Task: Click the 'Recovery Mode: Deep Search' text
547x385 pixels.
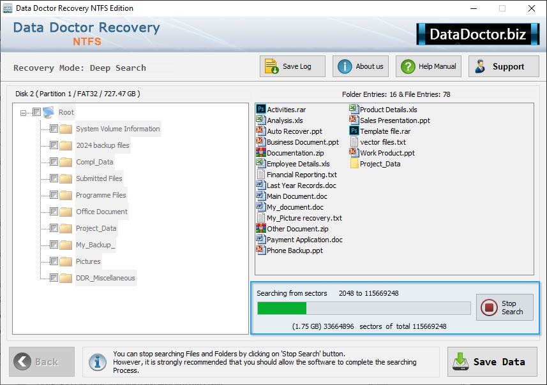Action: [x=80, y=68]
